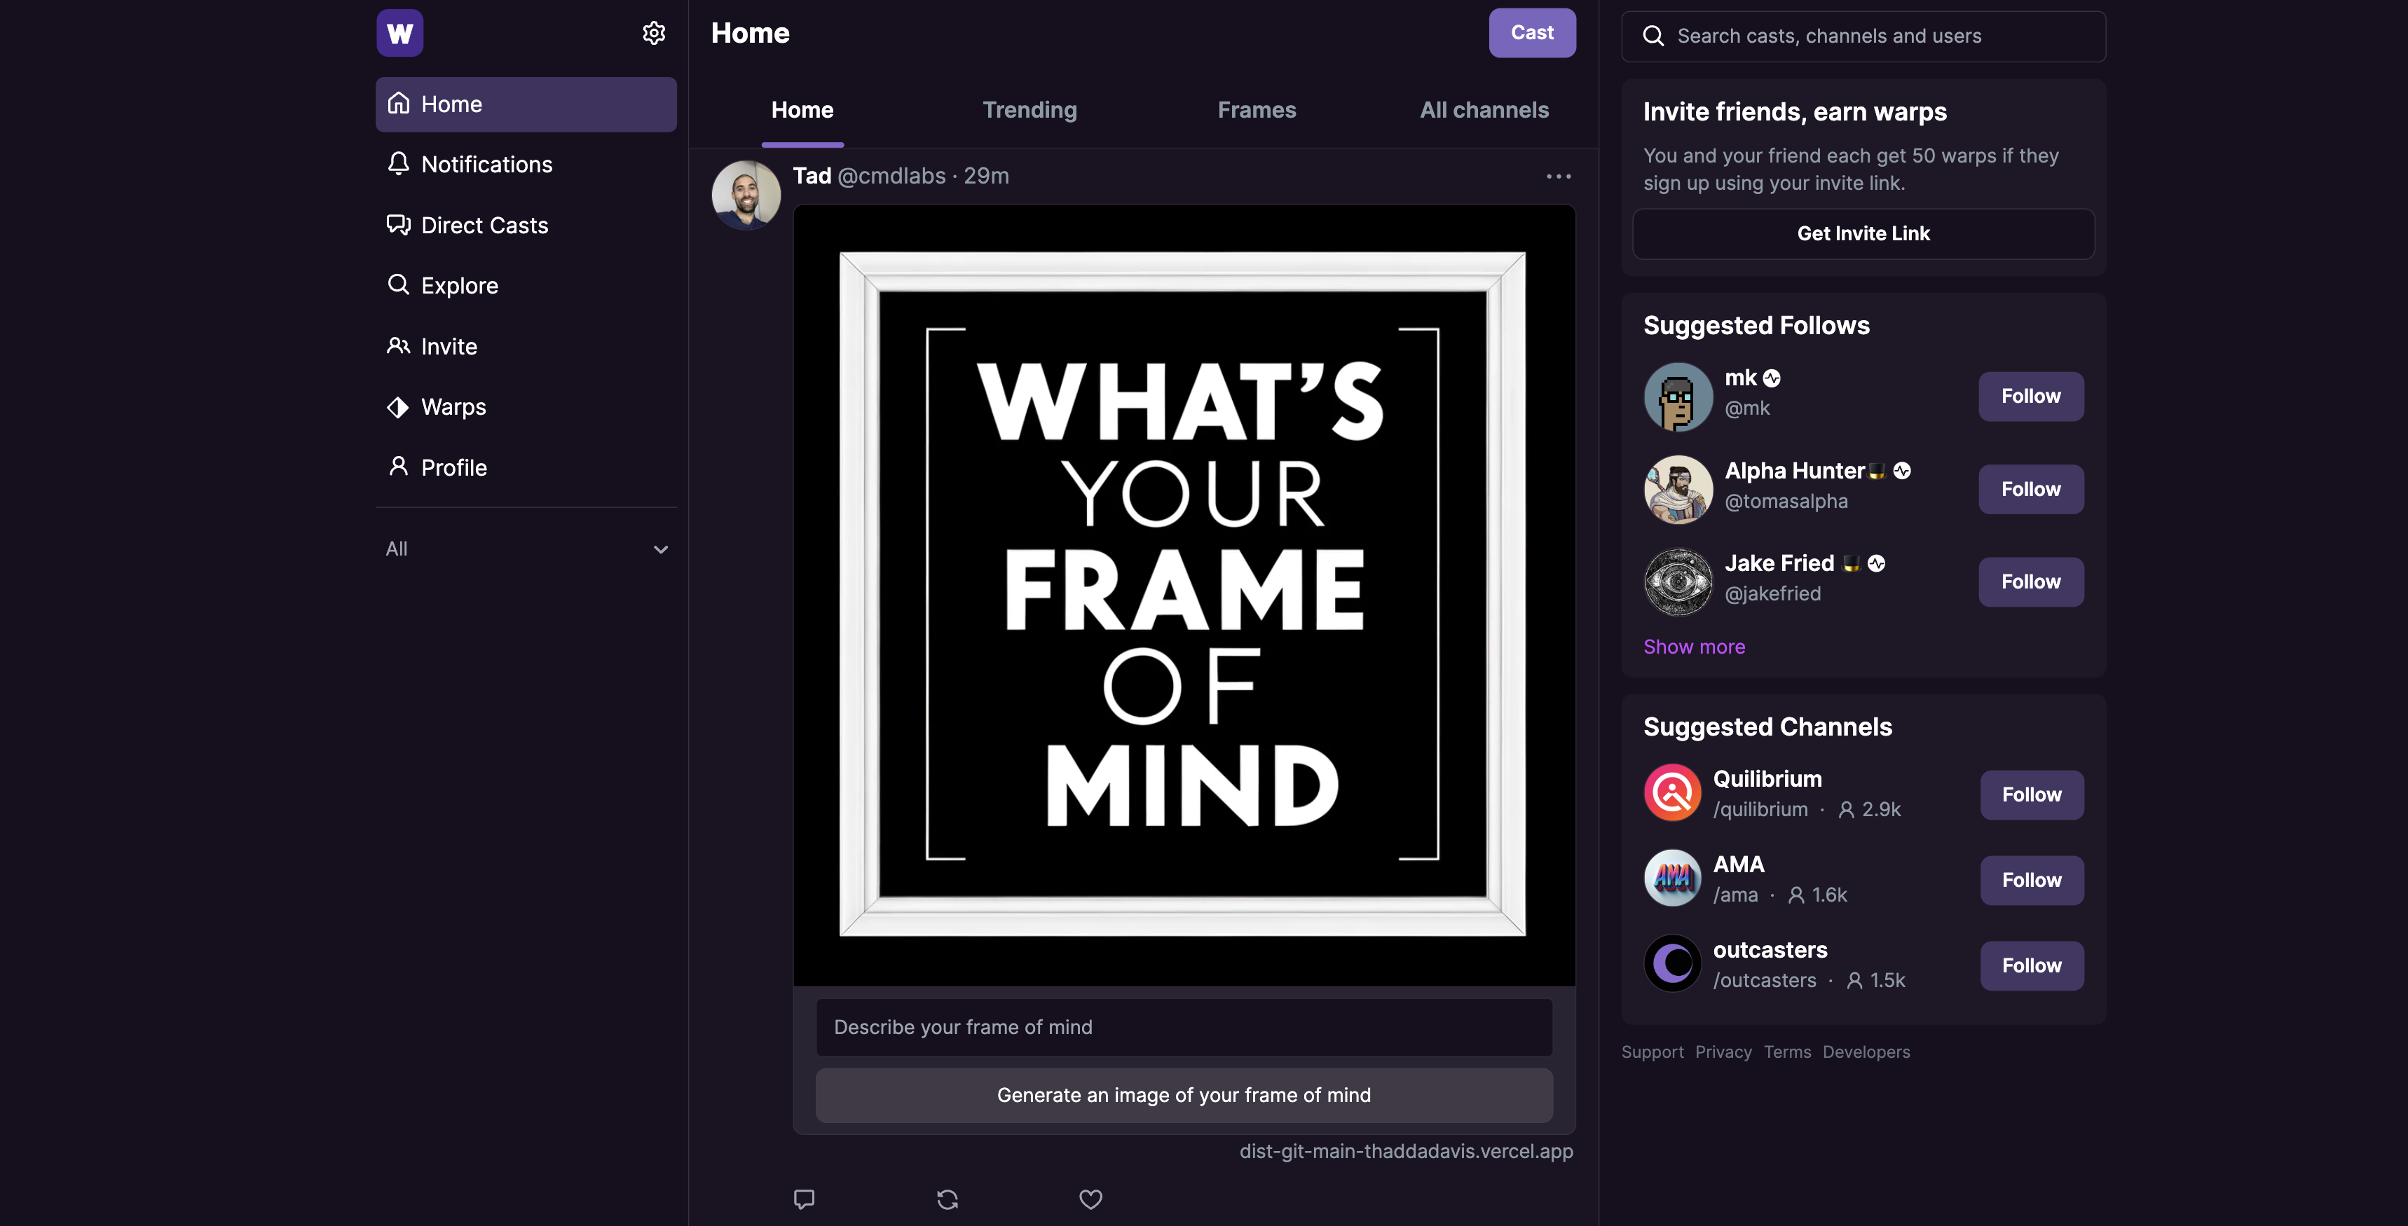Like Tad's cast with the heart icon
This screenshot has height=1226, width=2408.
1090,1199
